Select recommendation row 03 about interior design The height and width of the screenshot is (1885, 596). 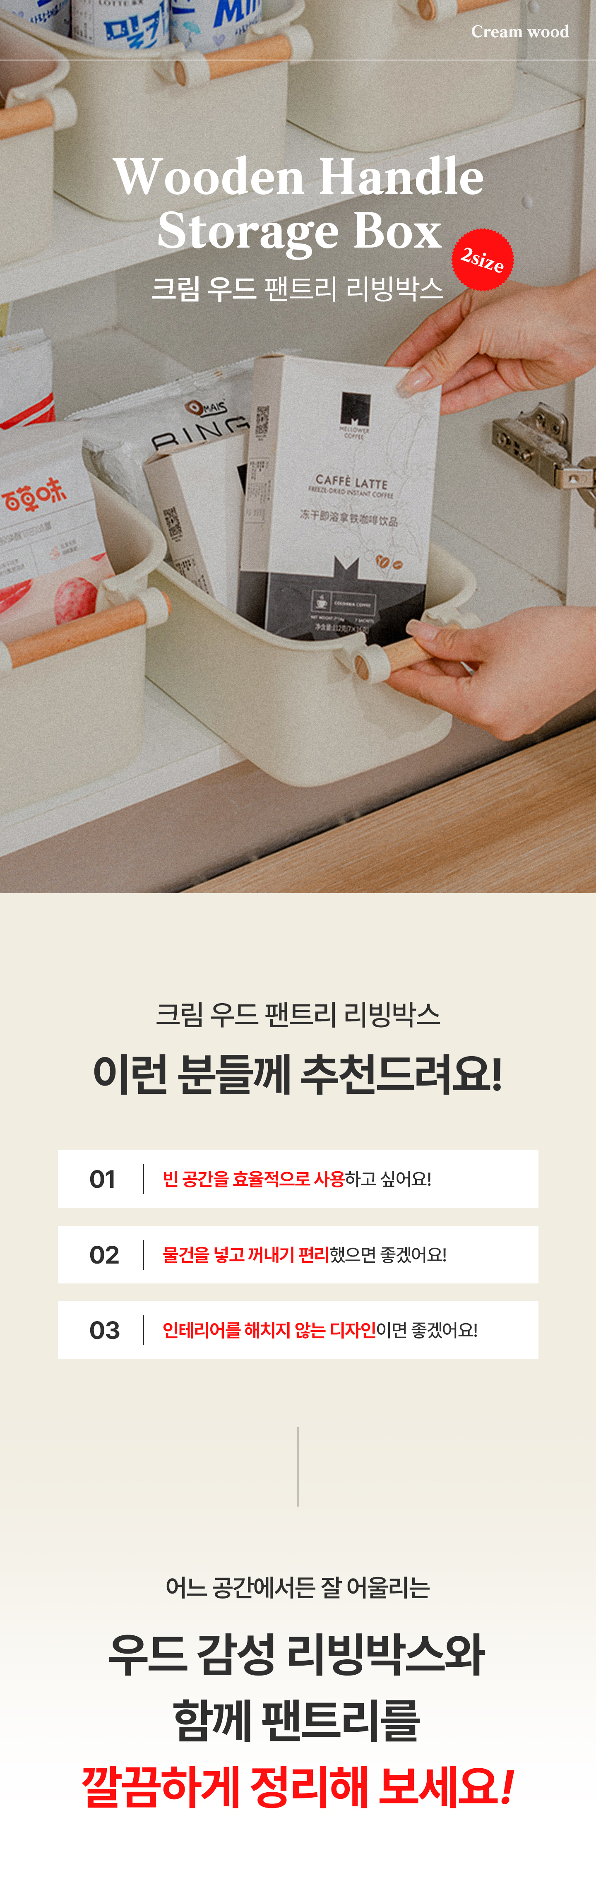pyautogui.click(x=298, y=1329)
